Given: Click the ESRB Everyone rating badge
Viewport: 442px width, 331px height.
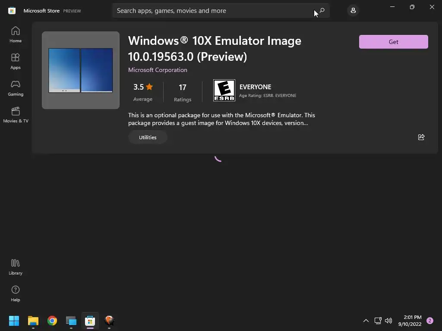Looking at the screenshot, I should point(224,91).
